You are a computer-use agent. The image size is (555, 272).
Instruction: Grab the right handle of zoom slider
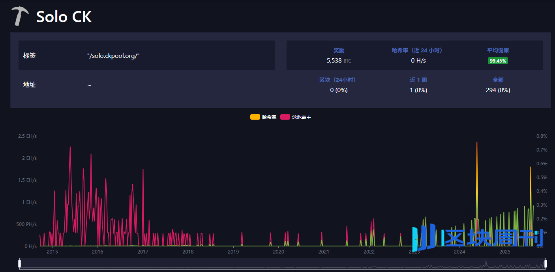(546, 264)
